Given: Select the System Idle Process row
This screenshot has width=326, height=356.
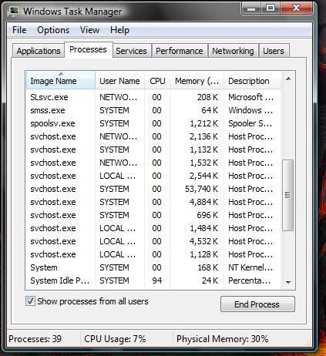Looking at the screenshot, I should [153, 280].
